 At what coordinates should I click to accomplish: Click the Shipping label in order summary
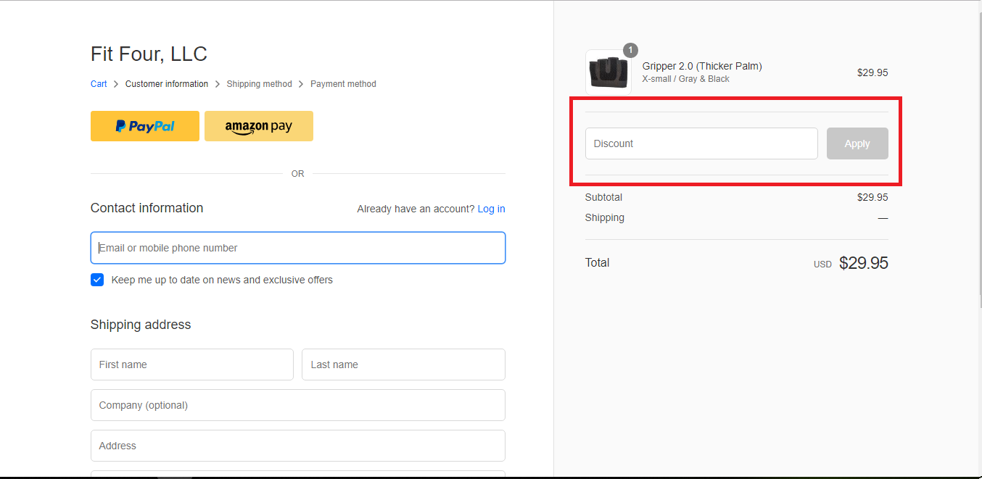[x=605, y=217]
